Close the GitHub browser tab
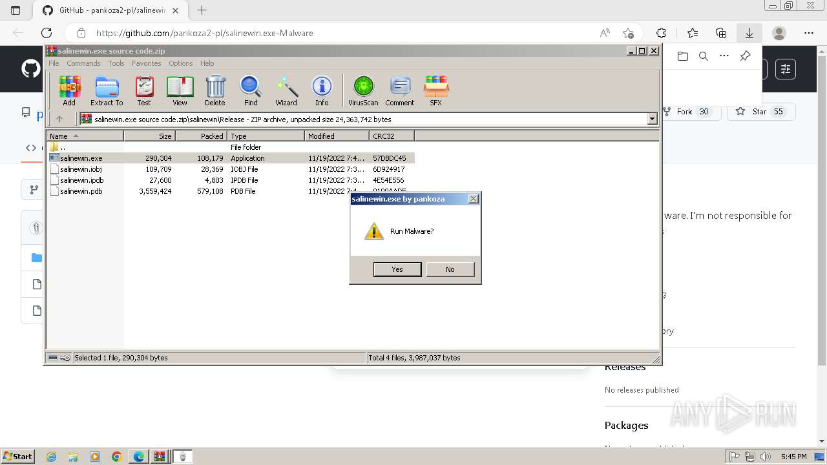The width and height of the screenshot is (827, 465). point(176,10)
